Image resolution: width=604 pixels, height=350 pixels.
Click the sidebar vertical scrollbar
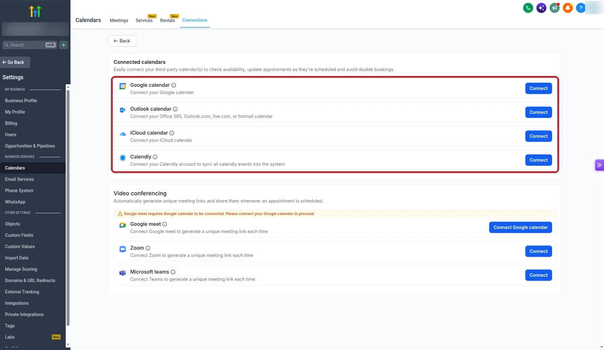click(x=68, y=208)
